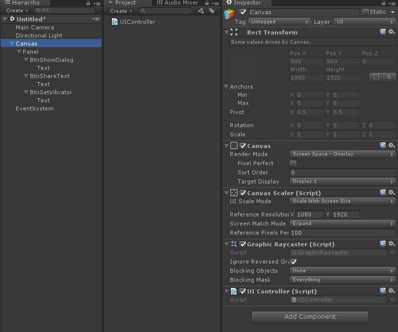Image resolution: width=398 pixels, height=332 pixels.
Task: Click the Project search by label icon
Action: point(212,11)
